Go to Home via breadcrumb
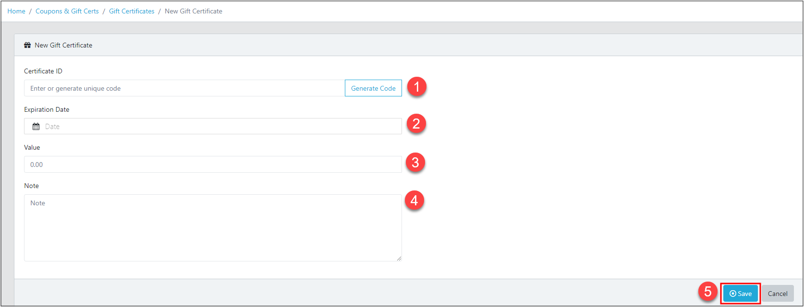The image size is (804, 307). point(16,11)
